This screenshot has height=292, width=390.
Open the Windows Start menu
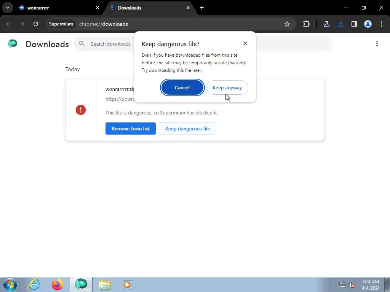pos(10,284)
